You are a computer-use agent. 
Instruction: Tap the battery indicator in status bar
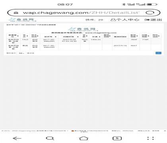pos(152,4)
